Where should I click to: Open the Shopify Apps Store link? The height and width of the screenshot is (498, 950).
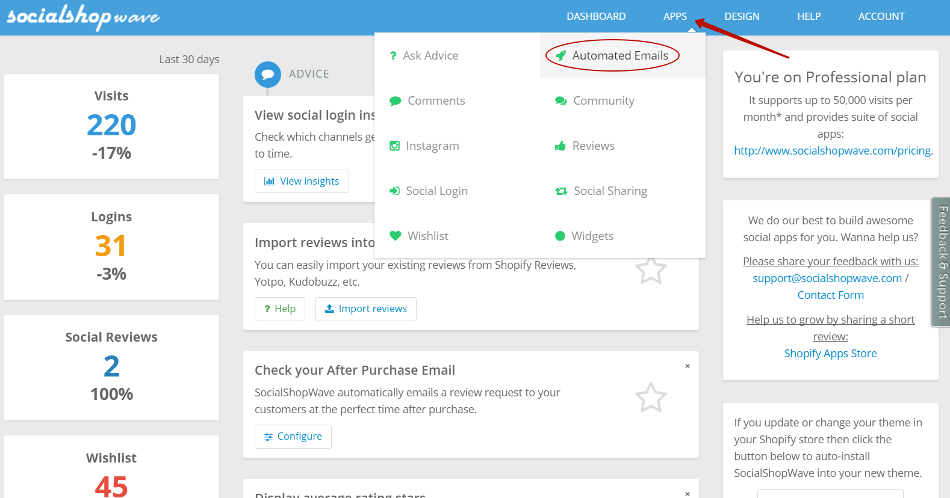coord(830,353)
